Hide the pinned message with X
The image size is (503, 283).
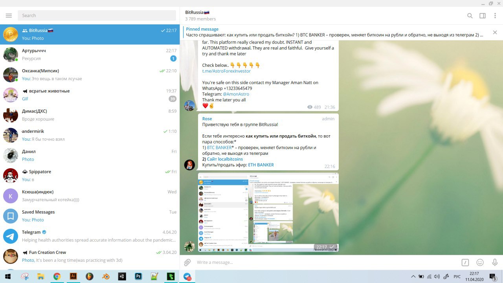(x=495, y=32)
